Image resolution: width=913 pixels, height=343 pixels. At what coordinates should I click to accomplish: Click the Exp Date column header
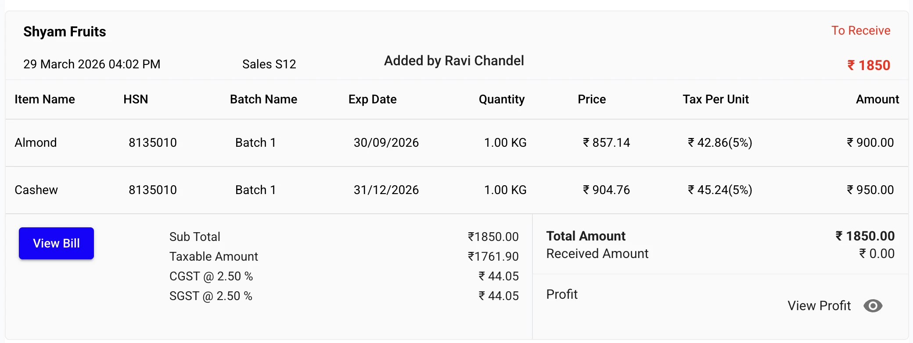(x=372, y=99)
